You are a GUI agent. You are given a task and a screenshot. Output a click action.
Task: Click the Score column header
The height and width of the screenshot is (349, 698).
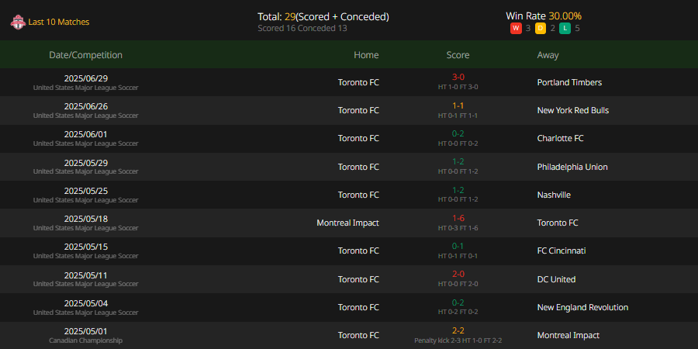[x=458, y=55]
